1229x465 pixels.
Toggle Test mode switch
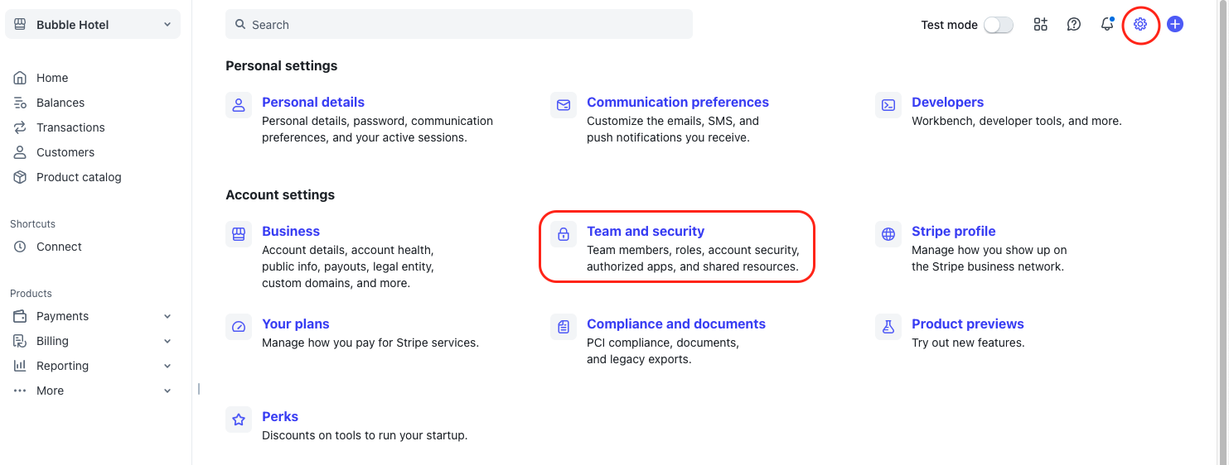tap(998, 25)
